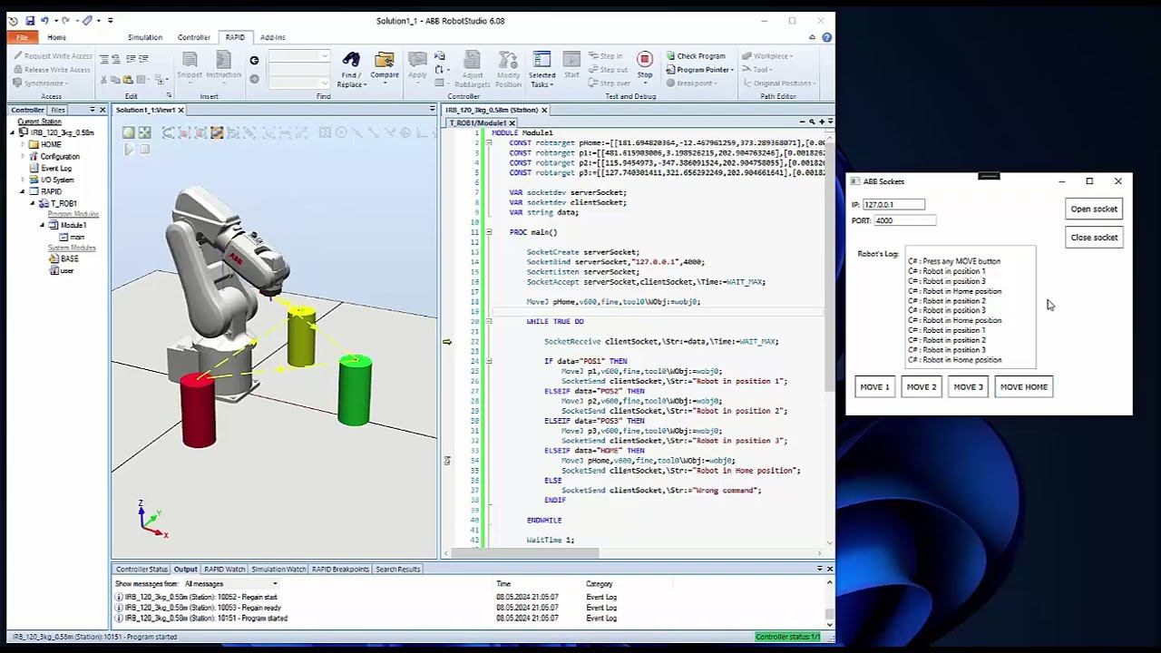This screenshot has height=653, width=1161.
Task: Click the MOVE HOME button
Action: point(1024,386)
